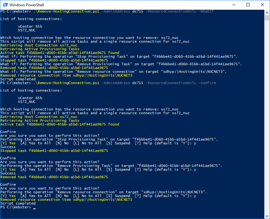
Task: Click the PowerShell icon in title bar
Action: click(x=5, y=5)
